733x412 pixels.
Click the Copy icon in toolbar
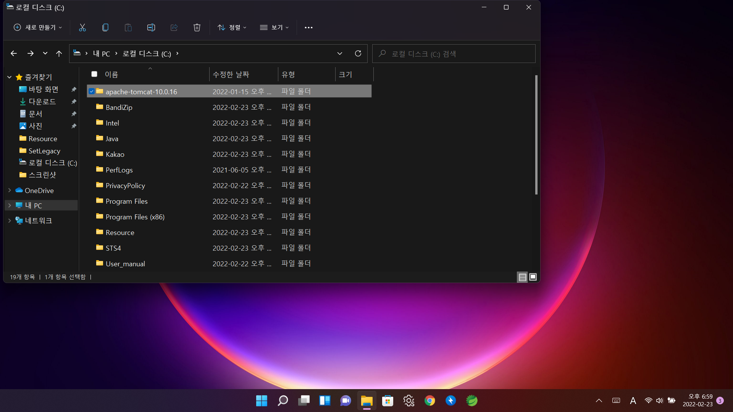click(x=105, y=27)
